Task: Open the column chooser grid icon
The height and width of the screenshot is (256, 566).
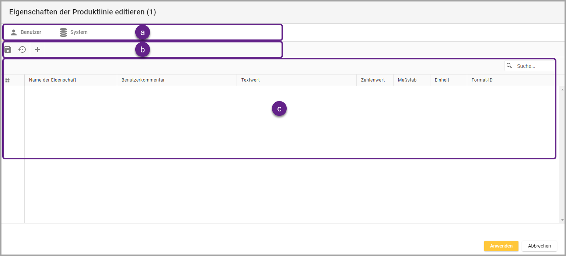Action: (x=7, y=80)
